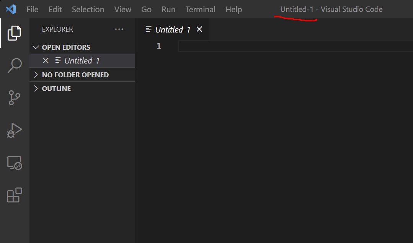413x243 pixels.
Task: Open the Selection menu
Action: (88, 10)
